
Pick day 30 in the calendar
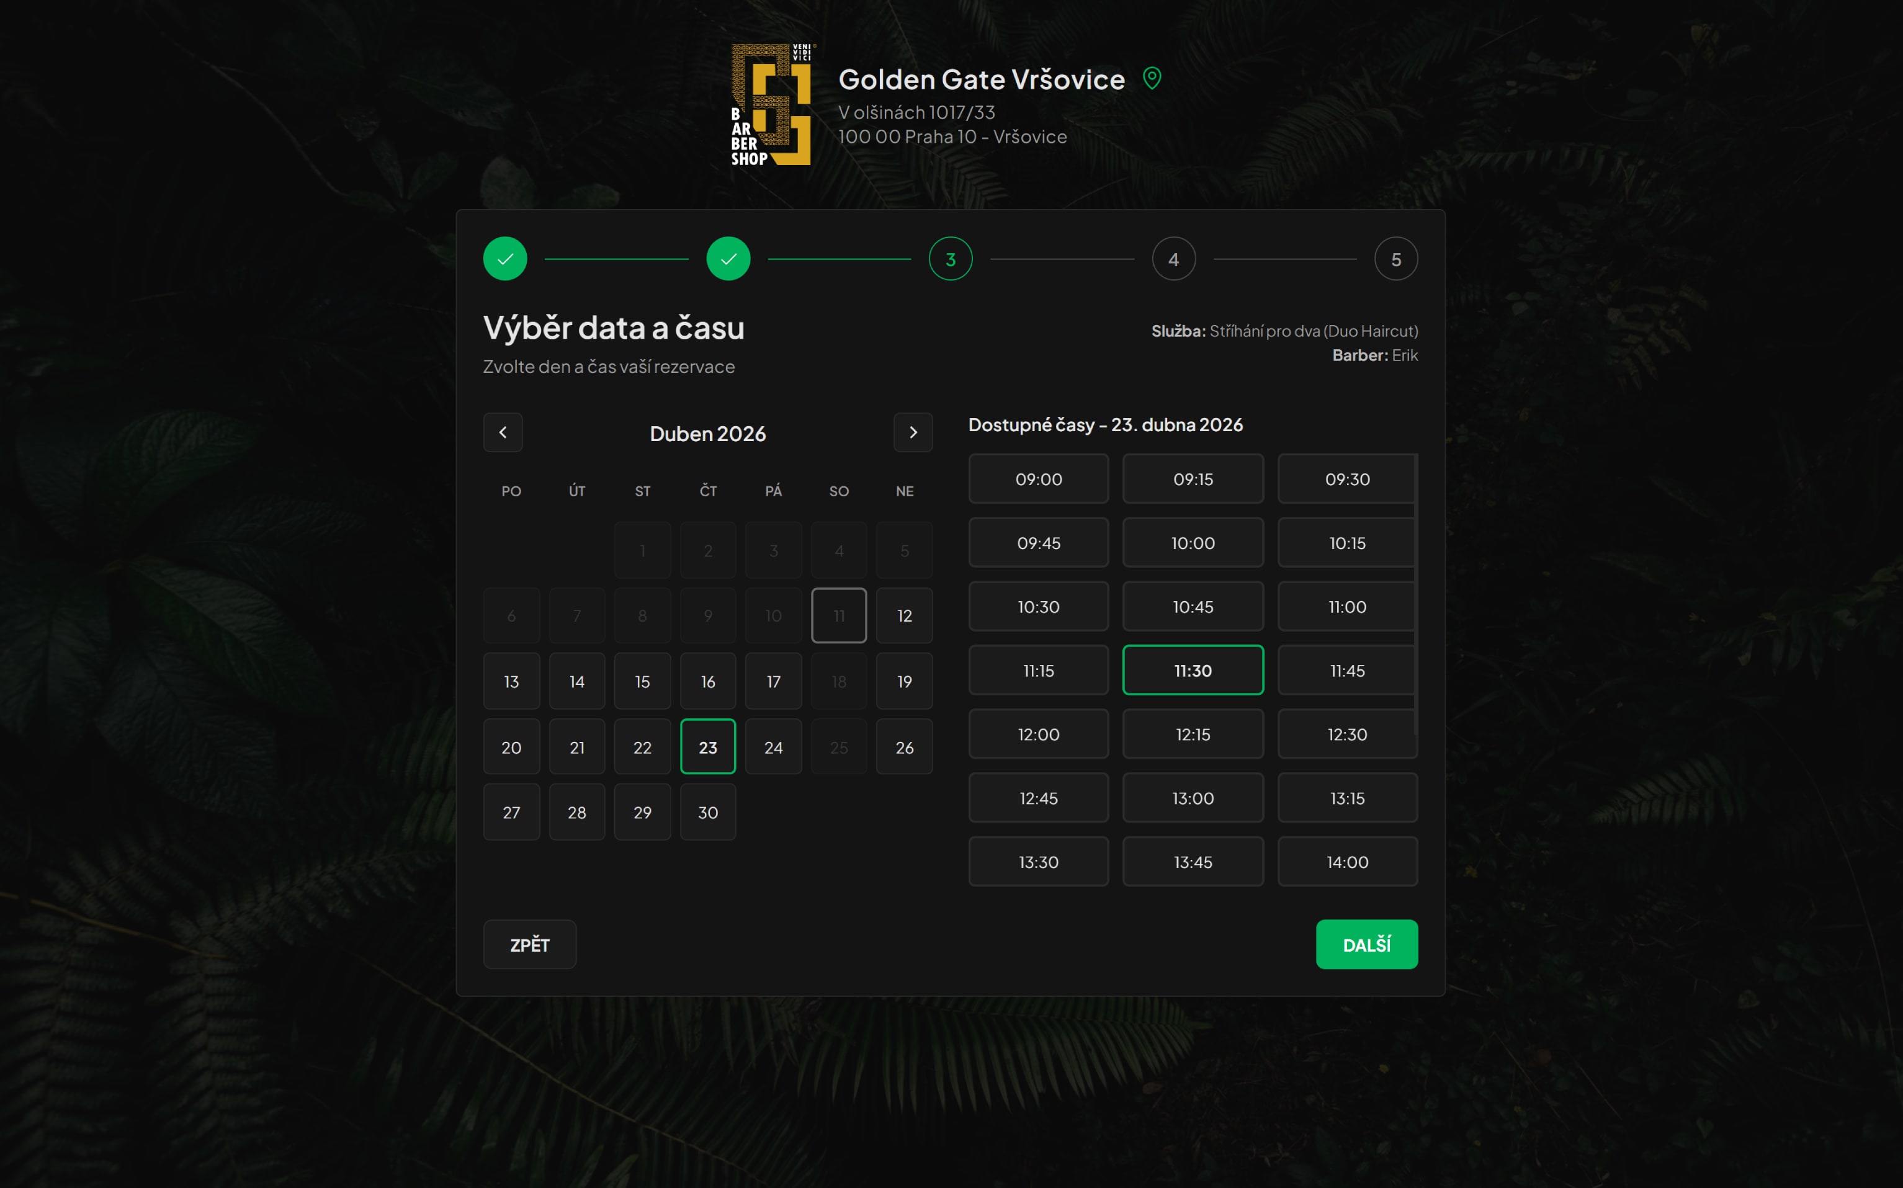click(x=707, y=813)
